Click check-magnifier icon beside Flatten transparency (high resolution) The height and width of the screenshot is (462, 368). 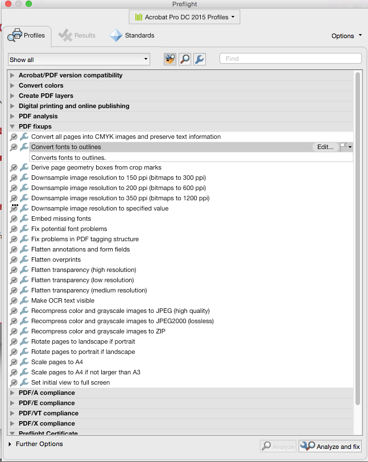point(14,270)
